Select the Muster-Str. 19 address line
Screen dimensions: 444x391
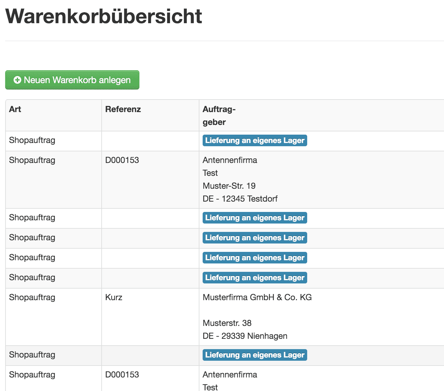point(229,186)
